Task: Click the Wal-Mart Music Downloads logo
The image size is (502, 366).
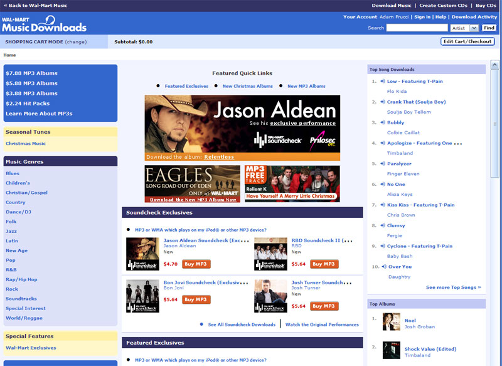Action: tap(44, 24)
